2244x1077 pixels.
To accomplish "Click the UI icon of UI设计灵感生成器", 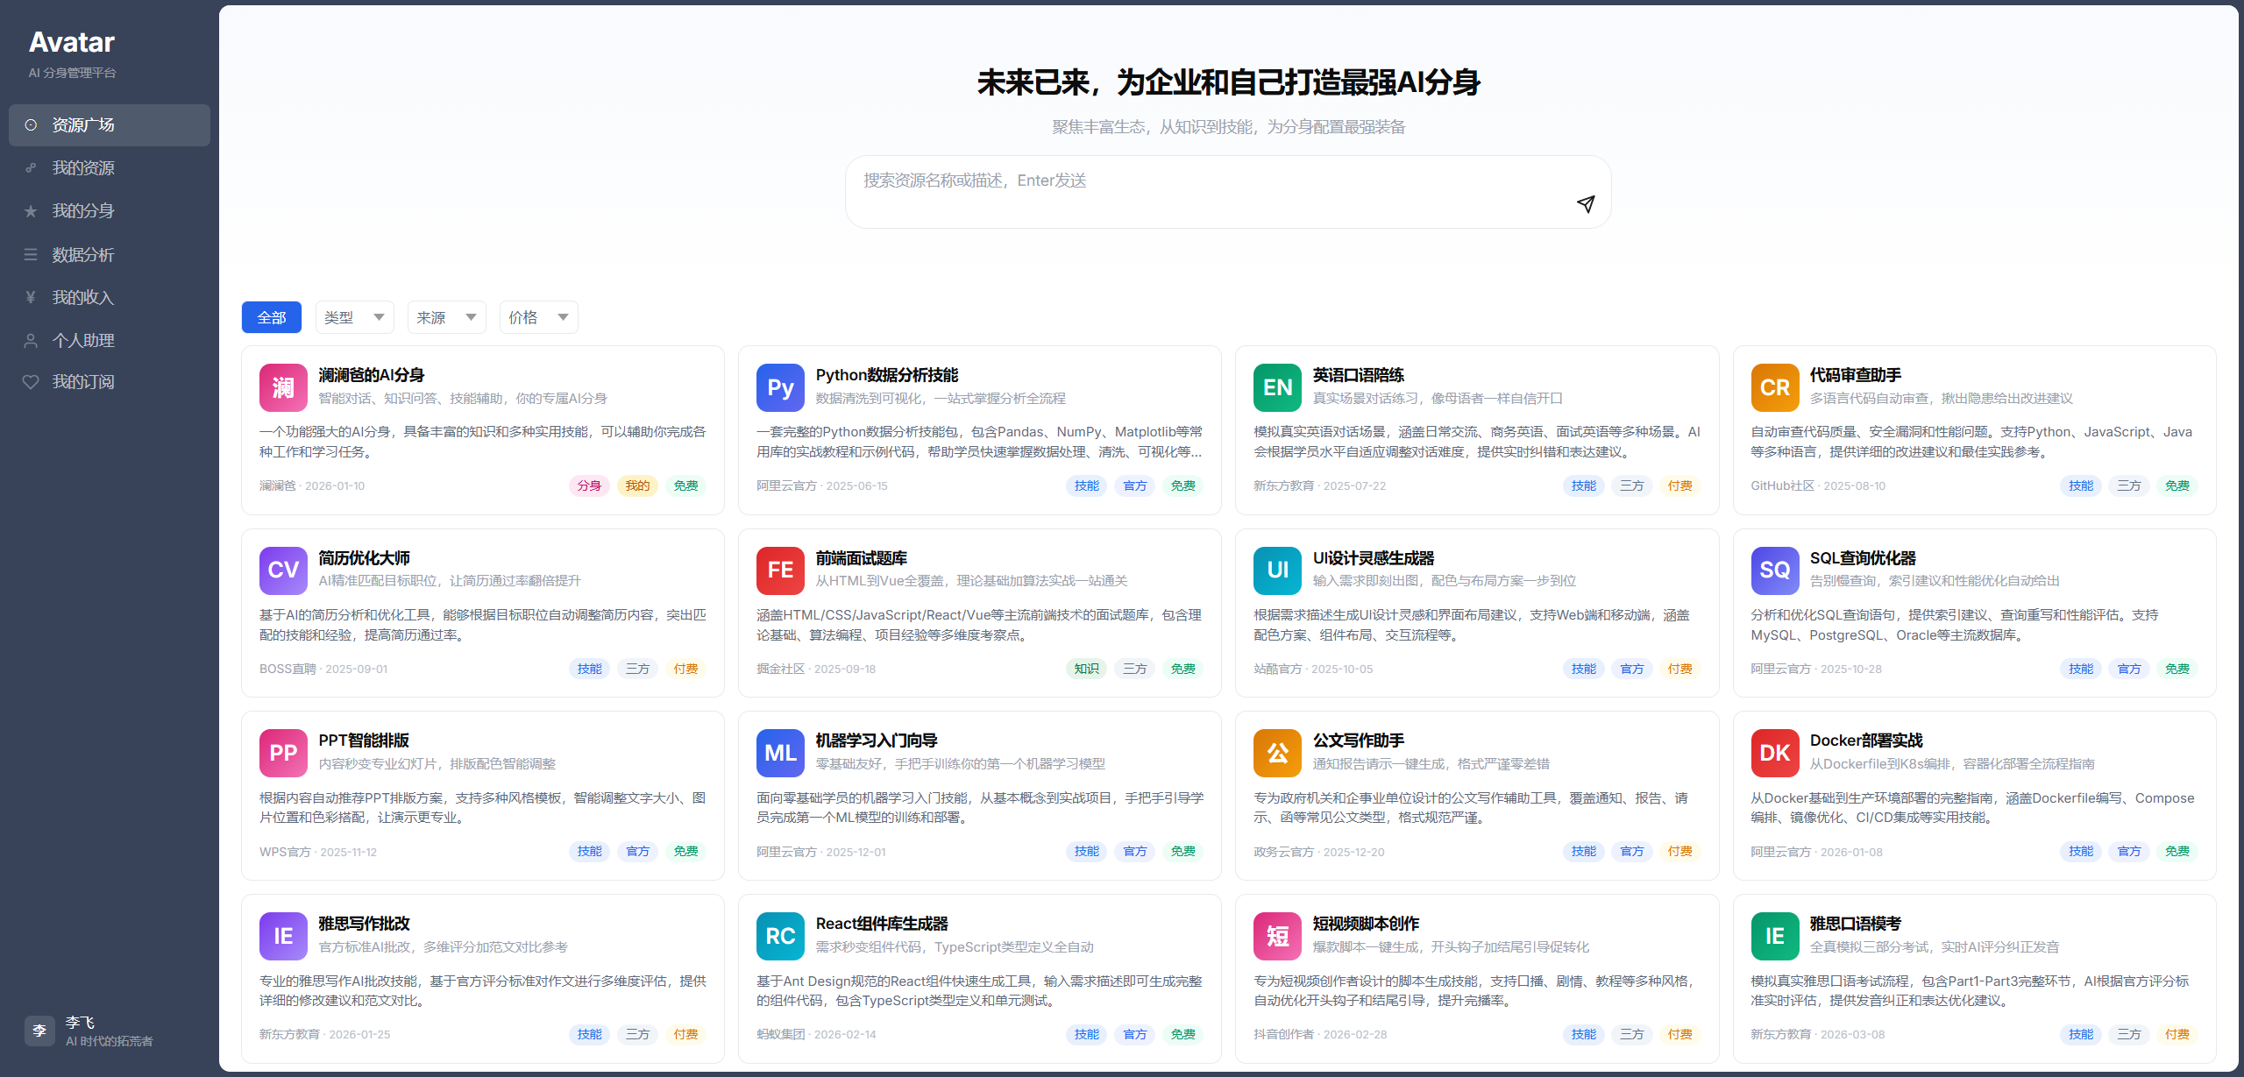I will point(1277,570).
